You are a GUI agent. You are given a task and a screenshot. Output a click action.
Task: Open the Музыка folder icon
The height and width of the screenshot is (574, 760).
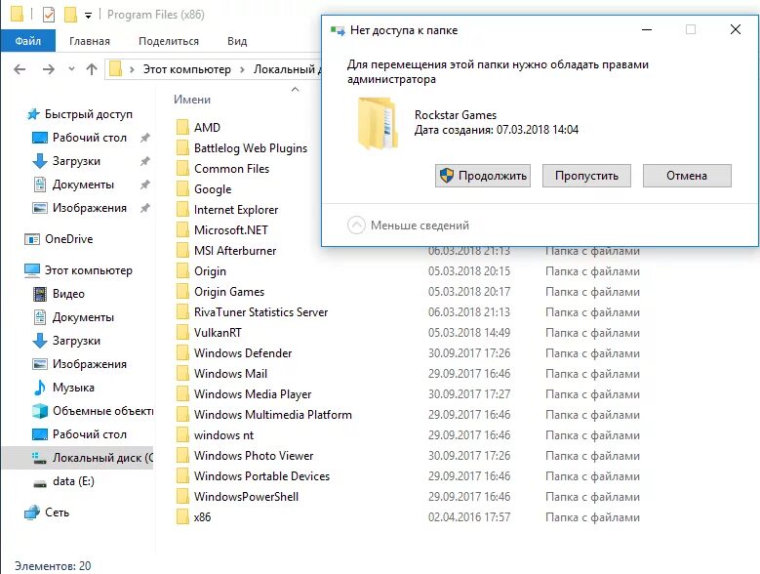[40, 388]
